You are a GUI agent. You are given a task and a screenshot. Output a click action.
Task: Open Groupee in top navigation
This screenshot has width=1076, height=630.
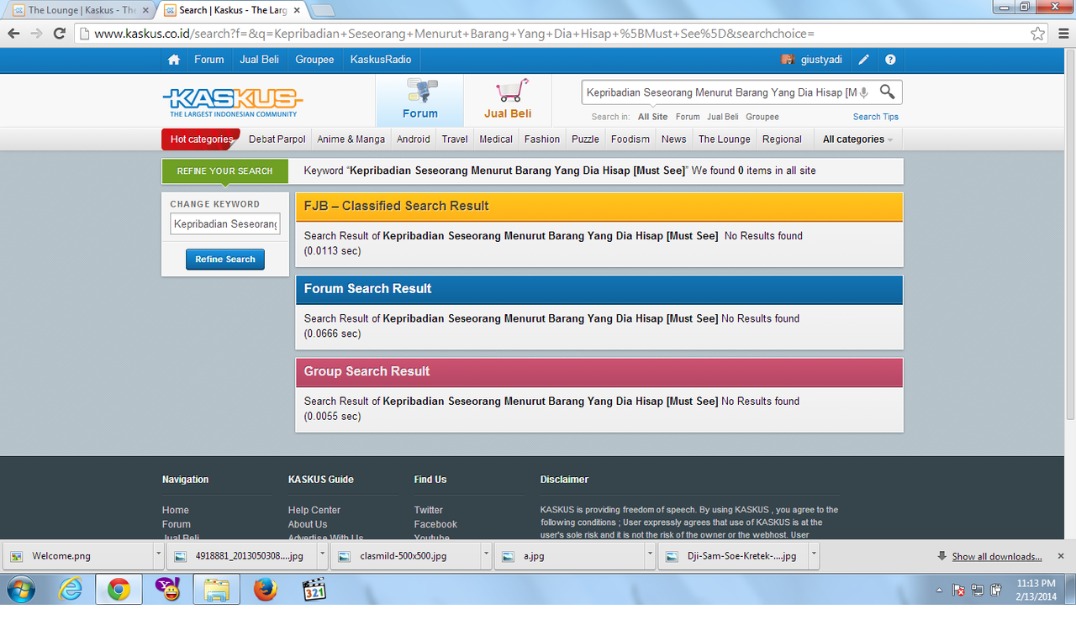click(314, 60)
